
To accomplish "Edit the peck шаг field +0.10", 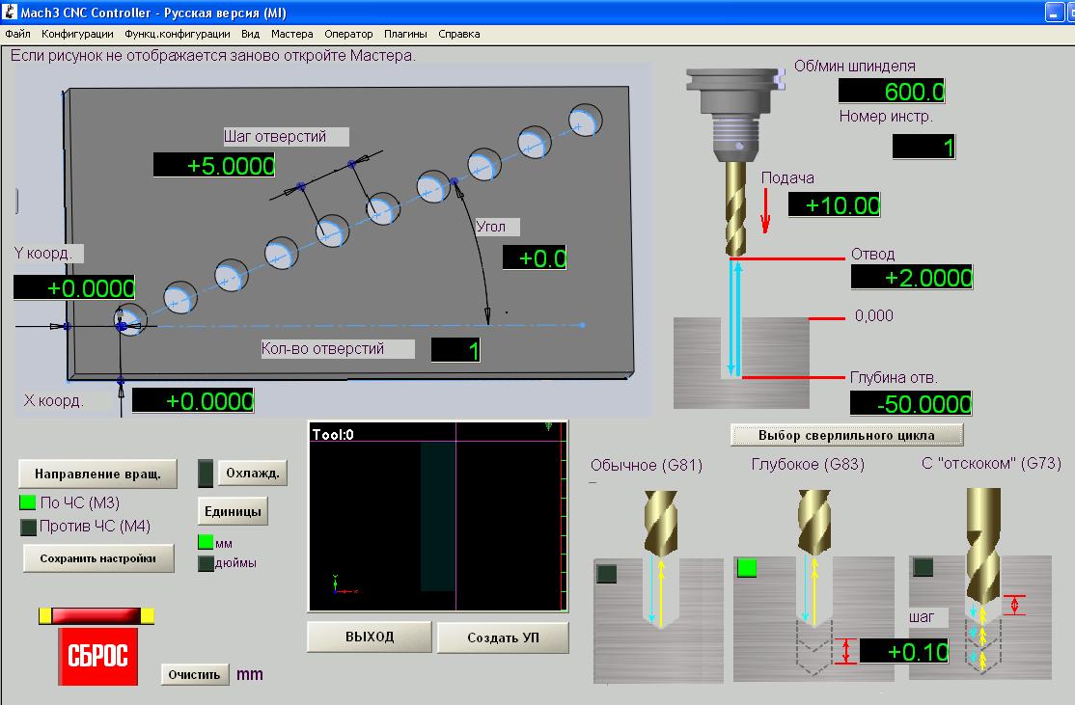I will tap(905, 651).
